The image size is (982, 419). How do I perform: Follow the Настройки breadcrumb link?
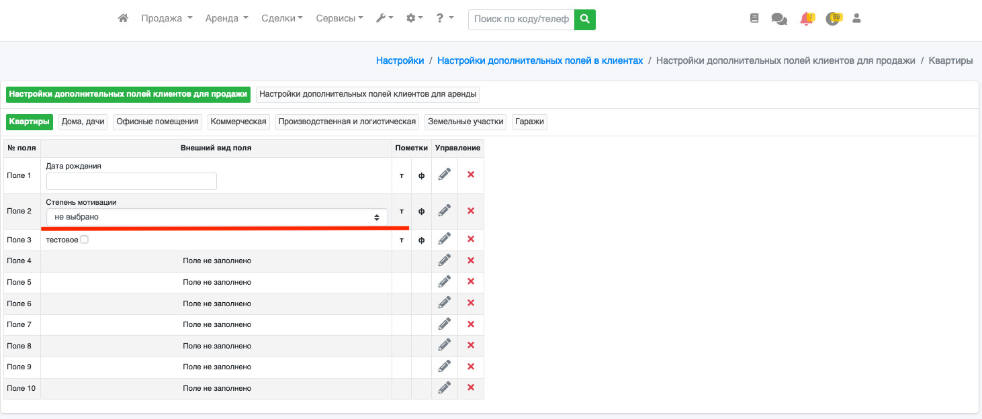click(x=400, y=60)
